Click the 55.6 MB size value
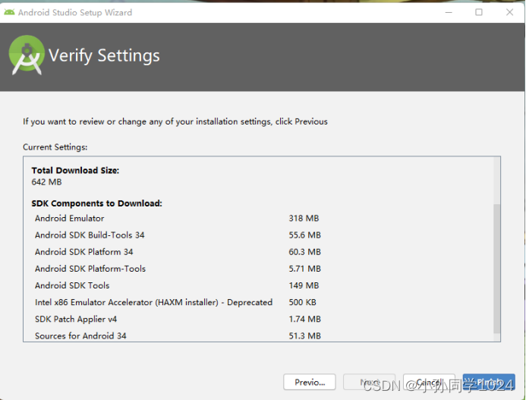 [x=304, y=235]
